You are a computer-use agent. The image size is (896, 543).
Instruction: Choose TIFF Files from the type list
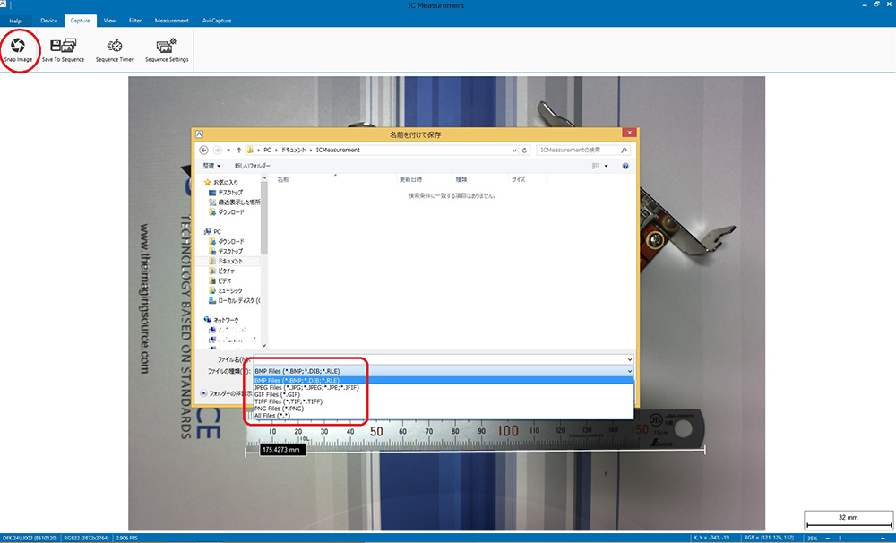coord(444,401)
